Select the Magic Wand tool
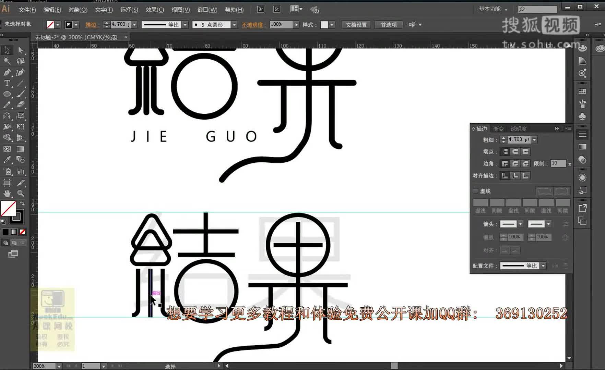 [x=6, y=61]
